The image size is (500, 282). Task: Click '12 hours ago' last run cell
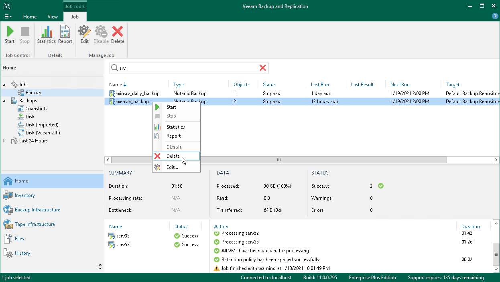coord(325,101)
